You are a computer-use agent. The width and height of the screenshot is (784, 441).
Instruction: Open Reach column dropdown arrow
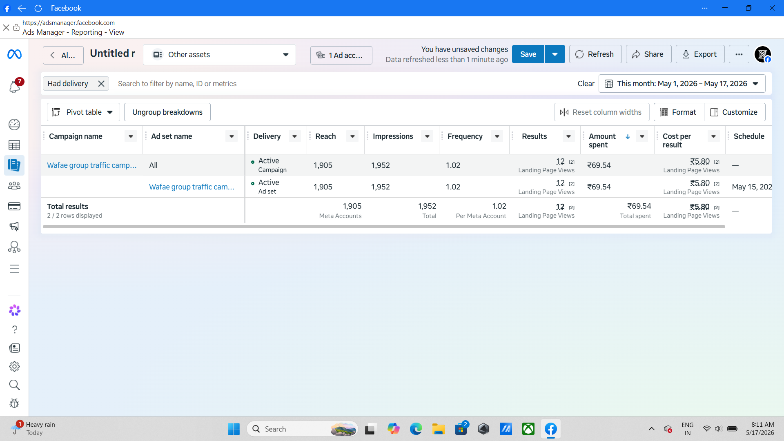tap(352, 136)
